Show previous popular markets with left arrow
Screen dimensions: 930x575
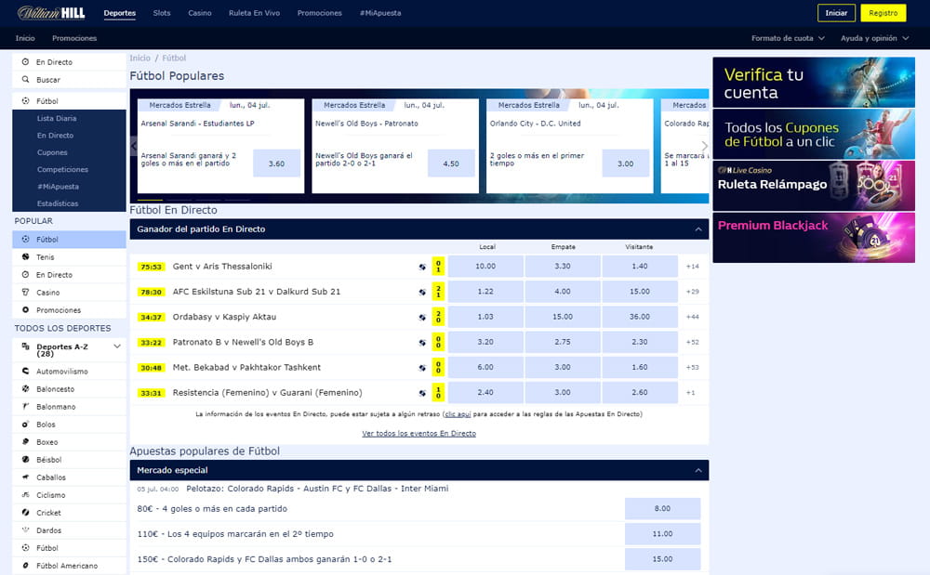(x=133, y=146)
